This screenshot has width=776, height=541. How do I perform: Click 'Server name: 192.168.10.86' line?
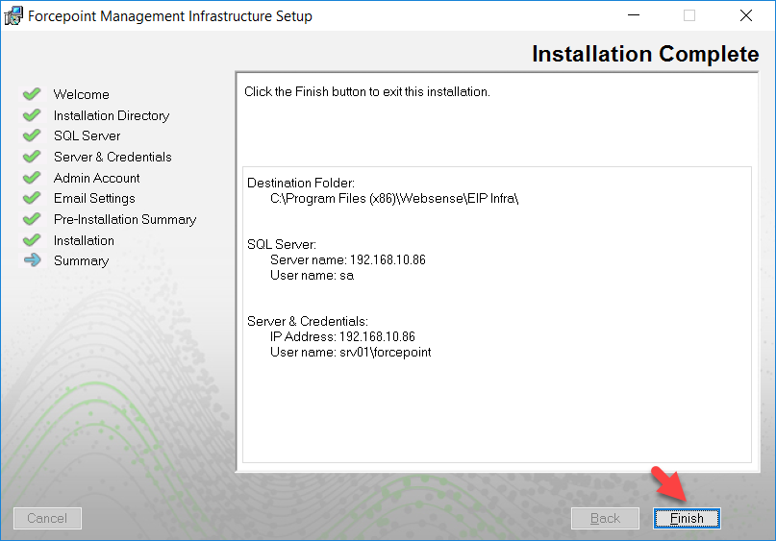347,259
